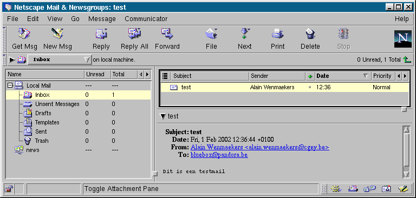Click the green up-arrow parent folder icon
Screen dimensions: 416x198
tap(407, 60)
